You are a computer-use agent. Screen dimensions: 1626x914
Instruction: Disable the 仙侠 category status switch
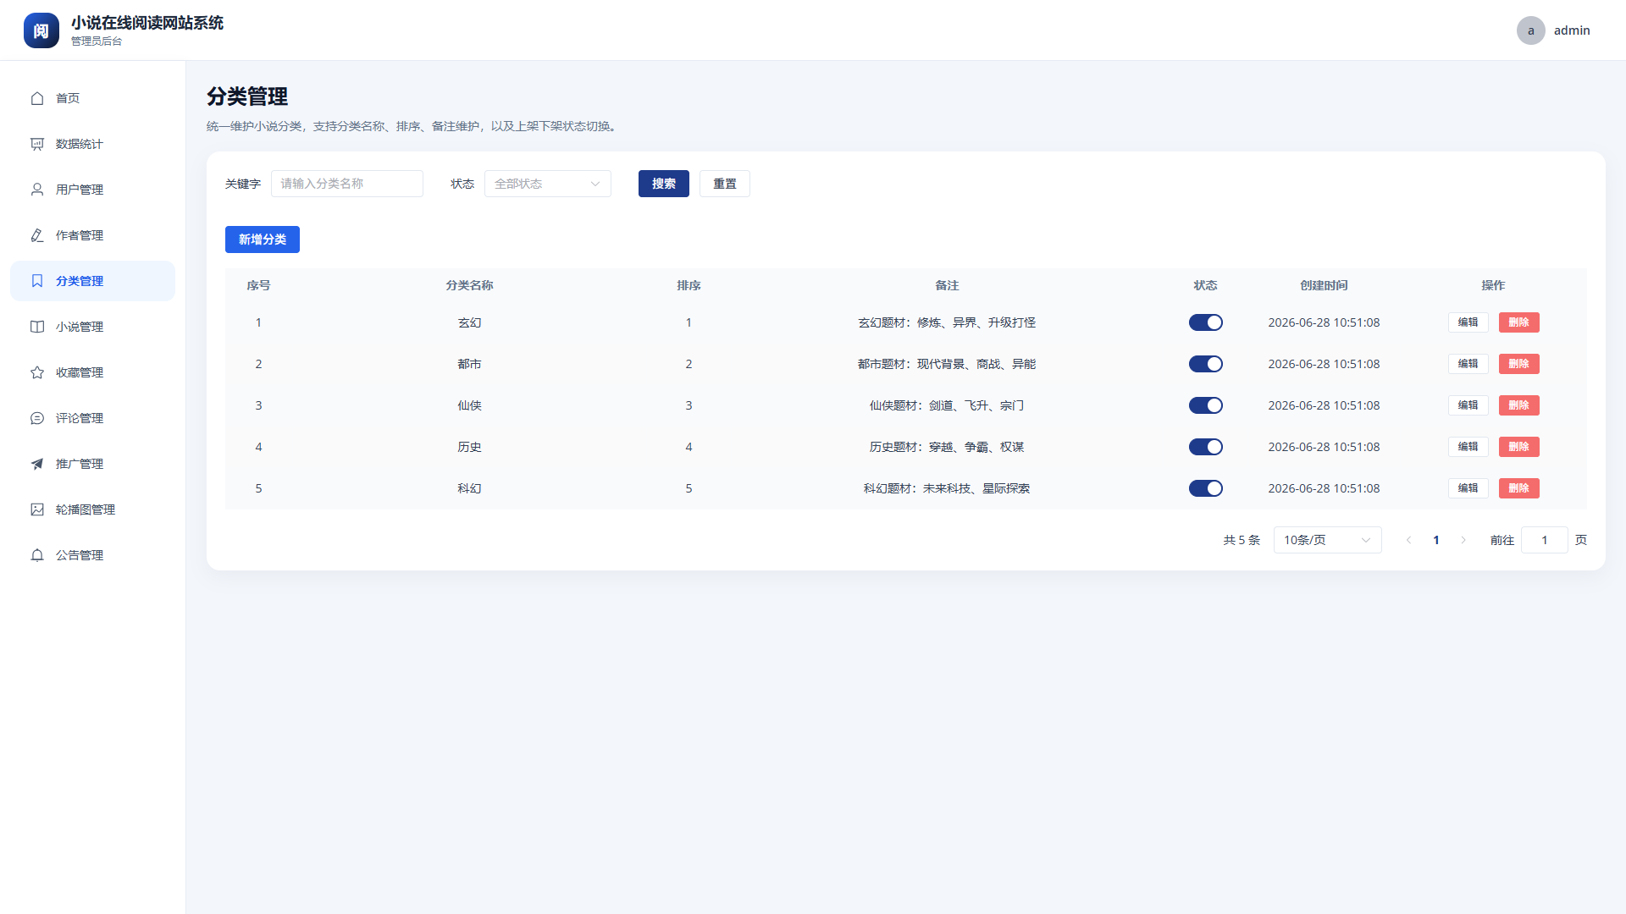point(1205,405)
